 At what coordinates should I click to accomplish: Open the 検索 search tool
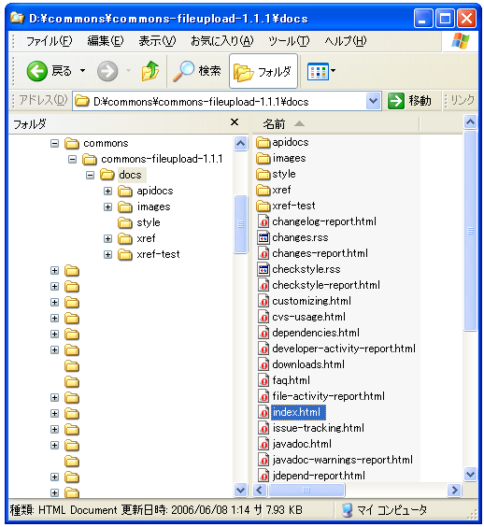[197, 71]
